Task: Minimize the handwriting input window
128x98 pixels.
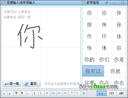Action: (x=115, y=3)
